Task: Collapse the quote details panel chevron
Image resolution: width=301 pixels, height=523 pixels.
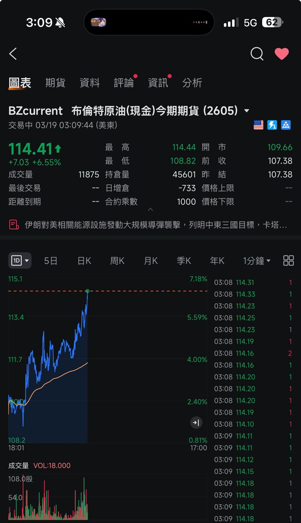Action: 150,210
